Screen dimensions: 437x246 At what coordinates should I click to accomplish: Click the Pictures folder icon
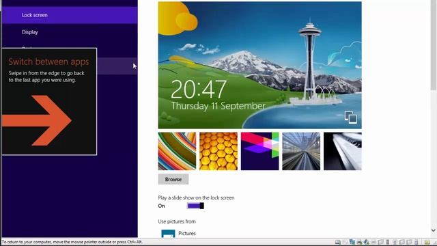point(169,234)
